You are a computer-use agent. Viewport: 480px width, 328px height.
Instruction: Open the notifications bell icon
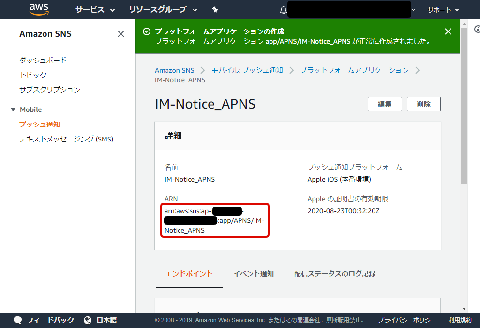pos(283,10)
